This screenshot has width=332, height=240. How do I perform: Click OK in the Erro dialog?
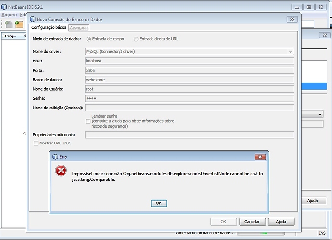pyautogui.click(x=159, y=203)
